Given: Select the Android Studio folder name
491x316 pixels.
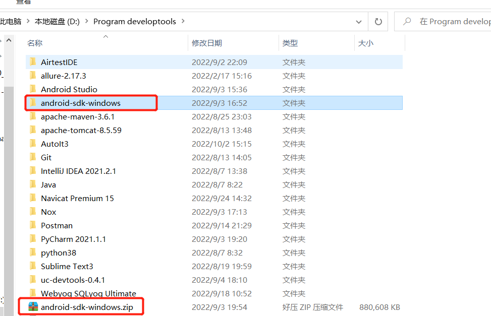Looking at the screenshot, I should (69, 89).
